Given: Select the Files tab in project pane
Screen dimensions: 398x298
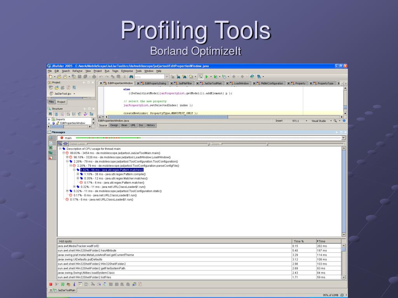Looking at the screenshot, I should tap(51, 102).
